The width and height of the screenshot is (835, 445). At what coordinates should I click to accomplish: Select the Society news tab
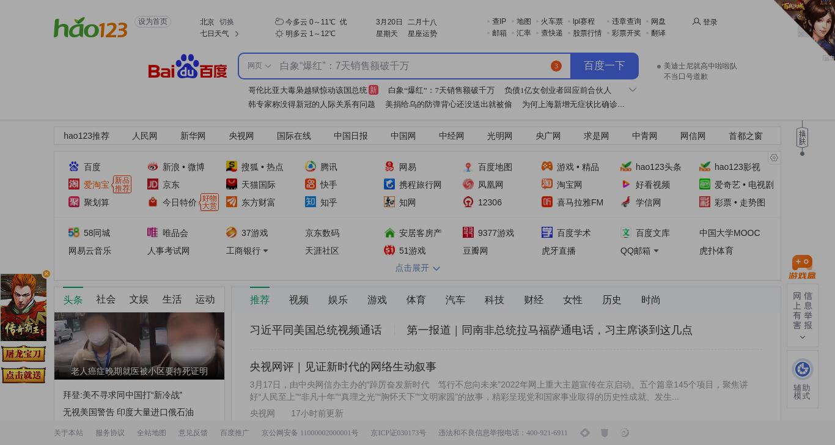(x=106, y=300)
